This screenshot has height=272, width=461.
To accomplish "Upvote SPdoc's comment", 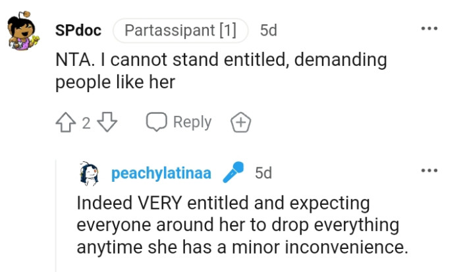I will click(x=66, y=122).
